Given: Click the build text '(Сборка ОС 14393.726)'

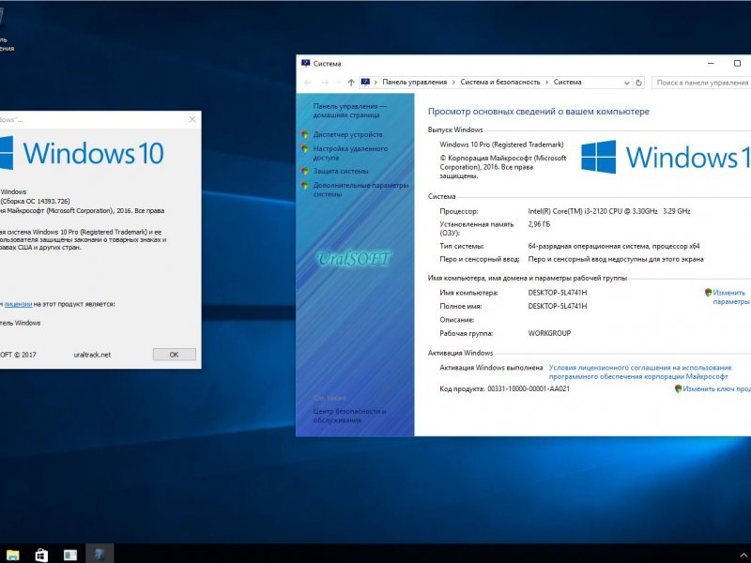Looking at the screenshot, I should click(35, 201).
